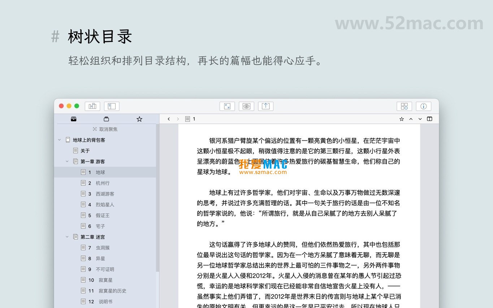The image size is (493, 308).
Task: Click the share/export arrow icon
Action: pyautogui.click(x=266, y=106)
